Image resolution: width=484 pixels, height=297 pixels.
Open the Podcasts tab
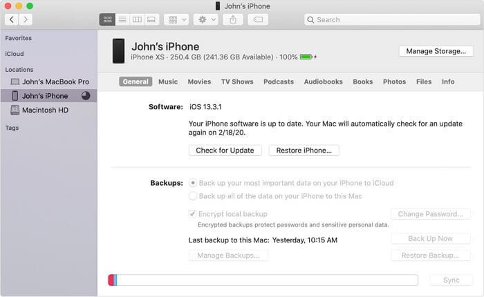pyautogui.click(x=279, y=82)
